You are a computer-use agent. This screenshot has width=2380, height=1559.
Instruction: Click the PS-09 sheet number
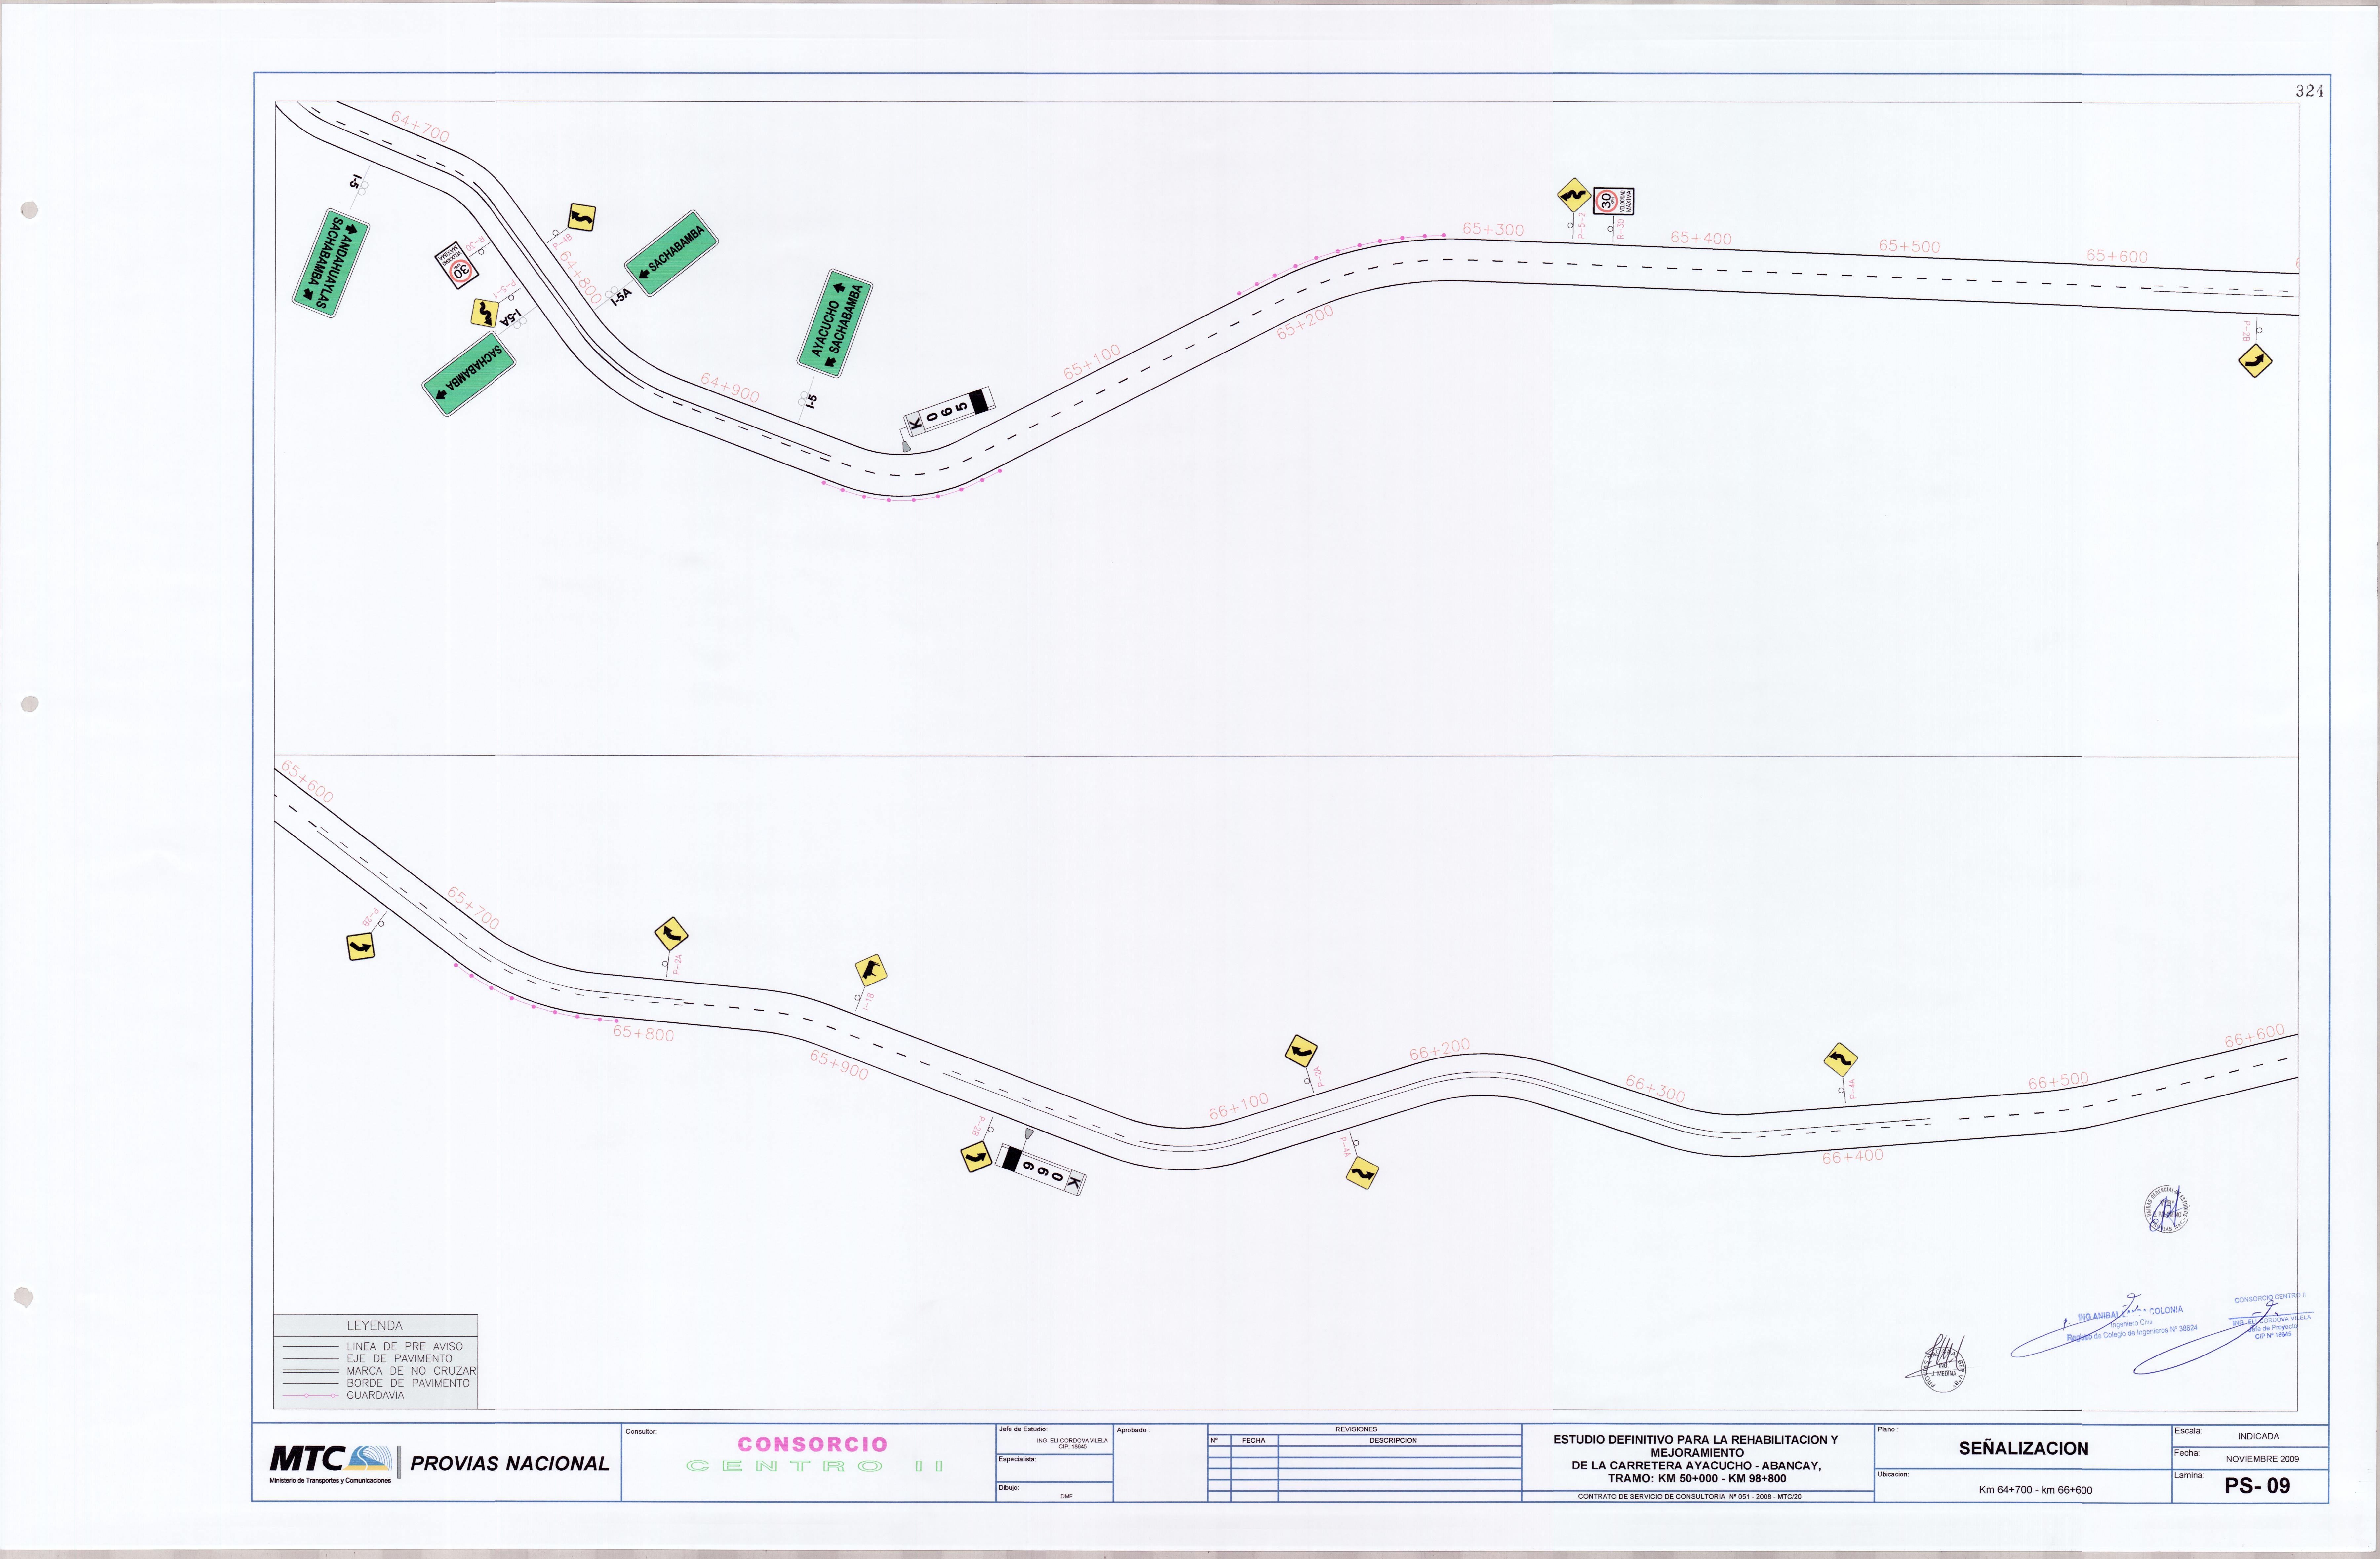tap(2257, 1486)
